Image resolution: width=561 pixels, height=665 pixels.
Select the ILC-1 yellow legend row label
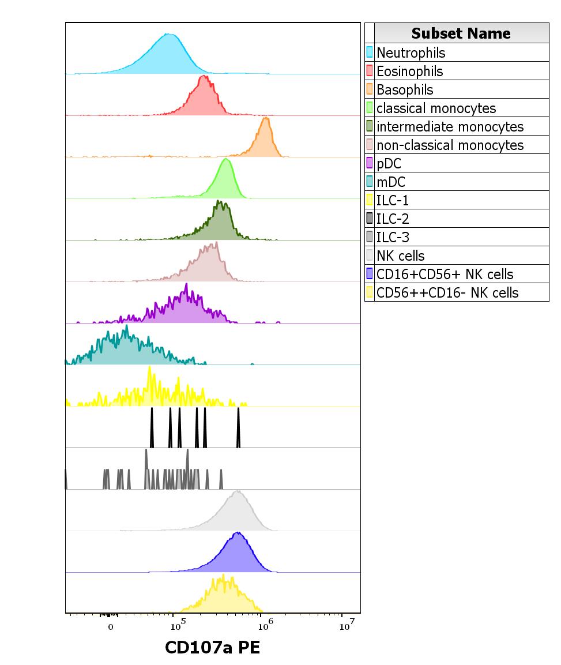pos(393,200)
